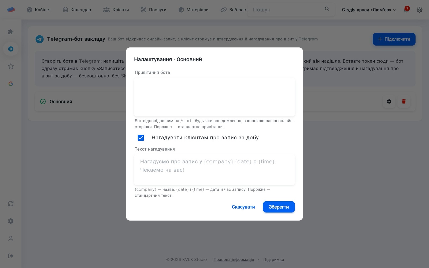Click the © 2026 KVLK Studio text
429x268 pixels.
(187, 259)
